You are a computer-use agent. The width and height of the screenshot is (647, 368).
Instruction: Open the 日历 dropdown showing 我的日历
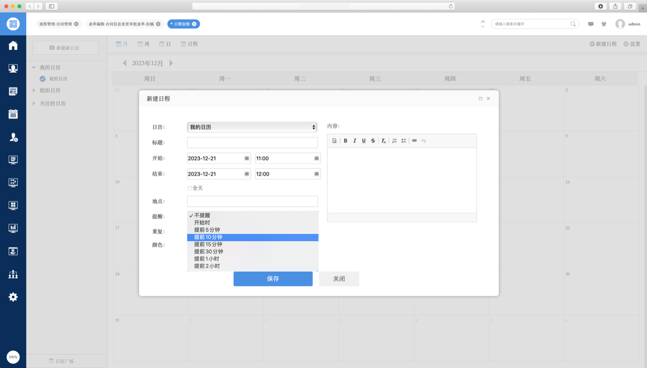(252, 127)
